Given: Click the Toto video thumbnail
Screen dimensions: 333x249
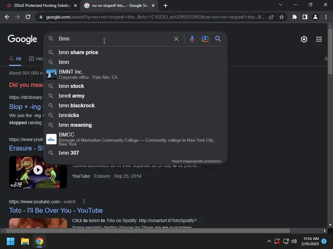Looking at the screenshot, I should click(x=38, y=223).
